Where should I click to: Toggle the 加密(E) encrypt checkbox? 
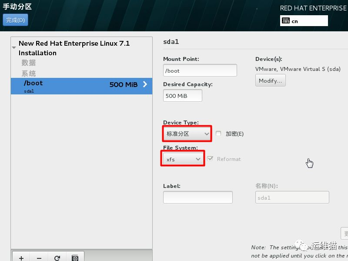pos(218,134)
